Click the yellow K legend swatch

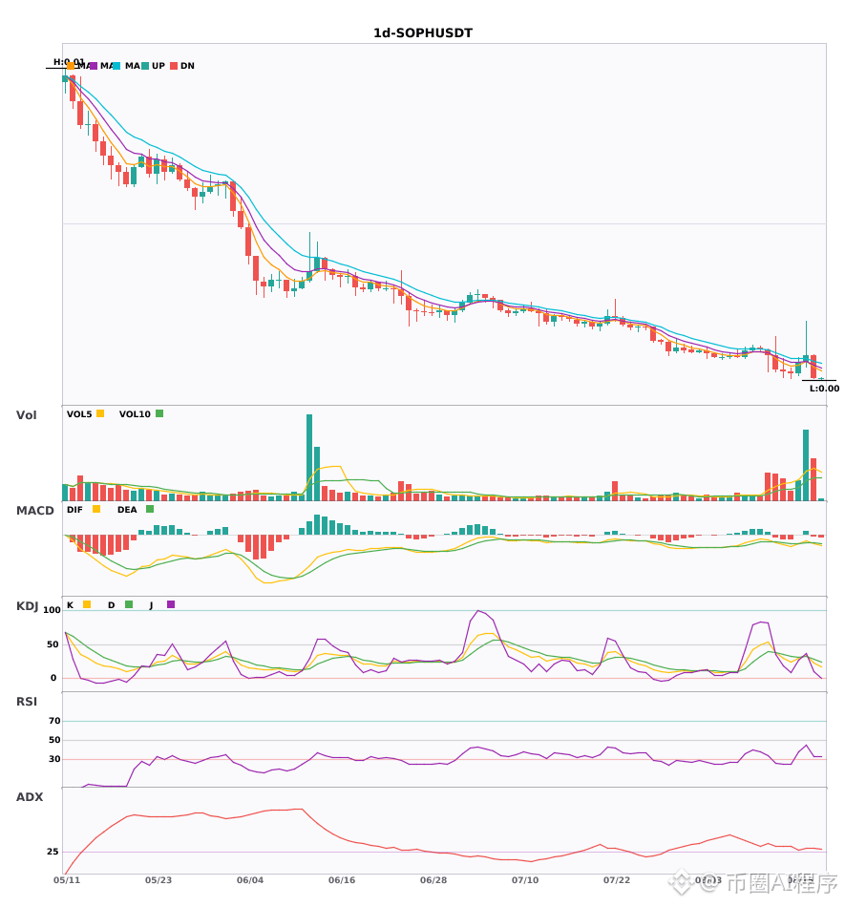87,604
